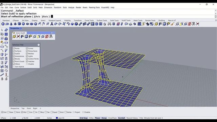Viewport: 217px width, 122px height.
Task: Click the curved arc tool in left sidebar
Action: [2, 50]
